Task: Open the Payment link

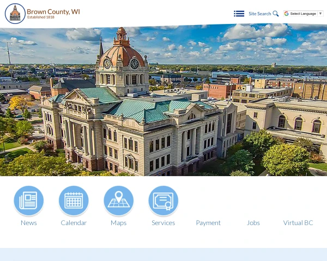Action: [x=208, y=223]
